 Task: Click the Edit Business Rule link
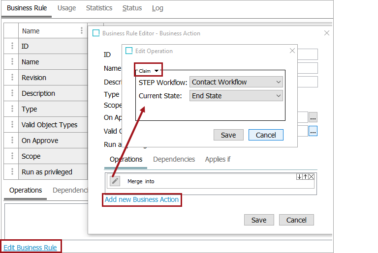[31, 248]
